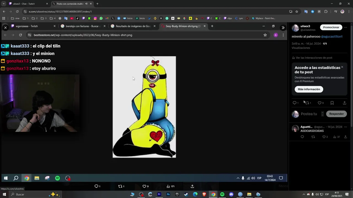Bookmark this page with star icon
Image resolution: width=353 pixels, height=198 pixels.
pyautogui.click(x=297, y=12)
